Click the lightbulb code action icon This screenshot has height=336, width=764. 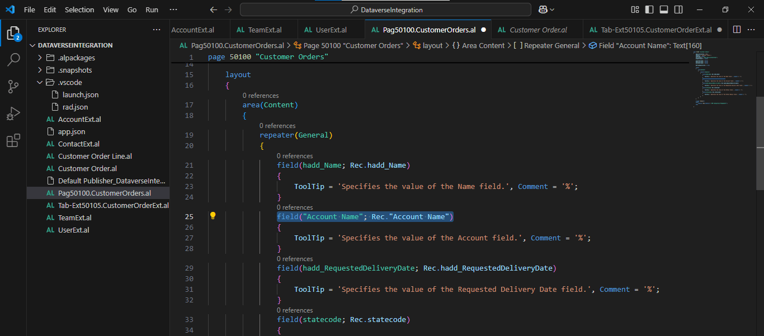[x=213, y=216]
